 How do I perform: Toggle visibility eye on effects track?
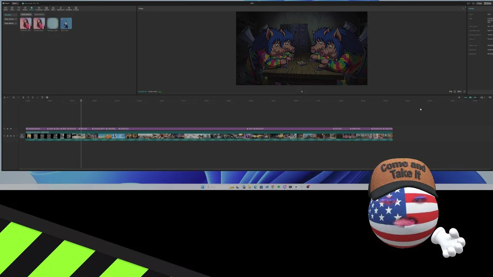[x=11, y=128]
